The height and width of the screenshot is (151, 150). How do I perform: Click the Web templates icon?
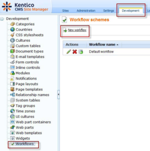click(12, 133)
